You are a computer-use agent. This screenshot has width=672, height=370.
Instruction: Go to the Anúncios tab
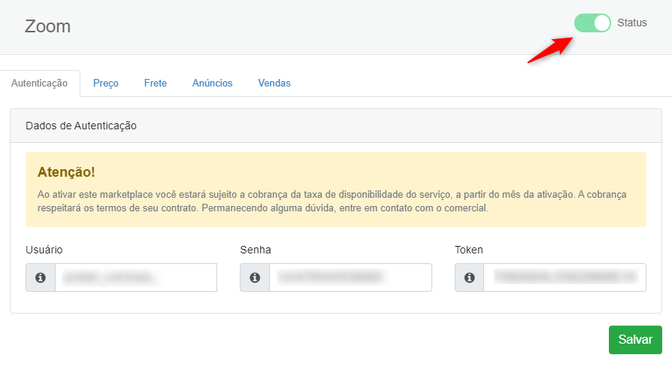coord(212,83)
